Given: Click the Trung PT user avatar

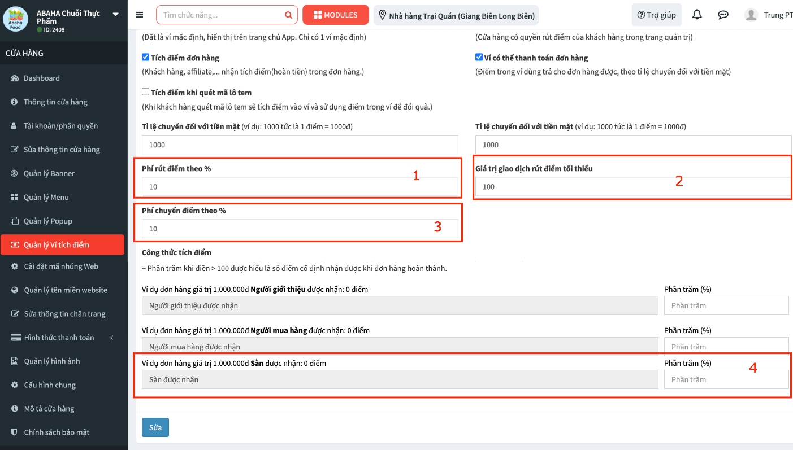Looking at the screenshot, I should (751, 15).
